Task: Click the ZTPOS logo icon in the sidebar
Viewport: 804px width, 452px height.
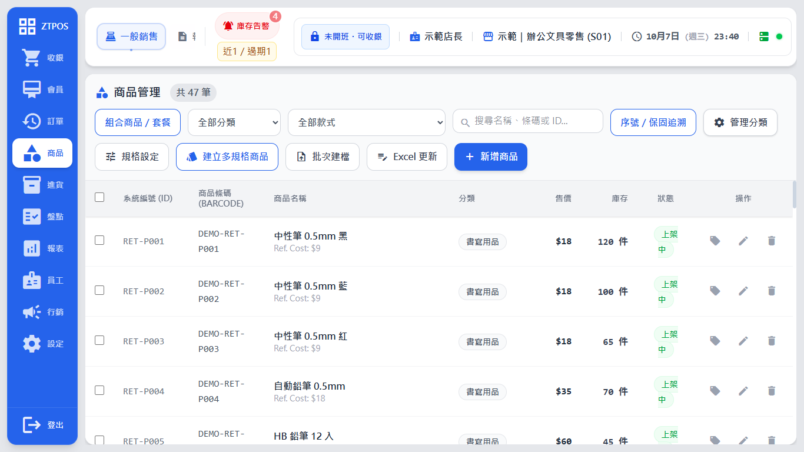Action: click(27, 26)
